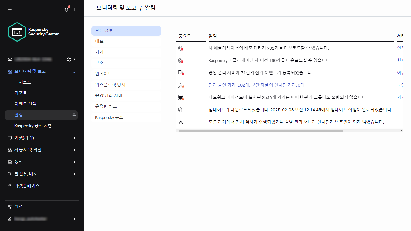This screenshot has width=411, height=231.
Task: Click the update shield icon in notifications list
Action: pos(181,109)
